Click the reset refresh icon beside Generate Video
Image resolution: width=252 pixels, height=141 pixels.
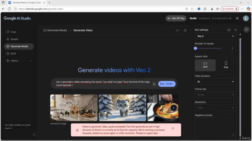[x=185, y=31]
